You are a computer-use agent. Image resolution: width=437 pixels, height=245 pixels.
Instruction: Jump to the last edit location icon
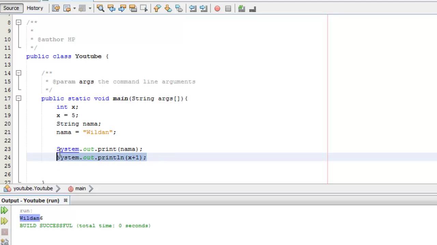56,8
